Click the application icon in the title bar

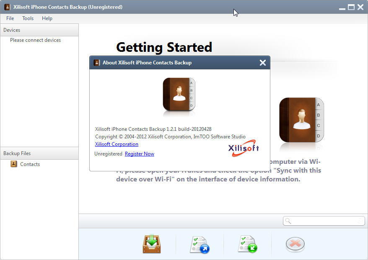7,7
